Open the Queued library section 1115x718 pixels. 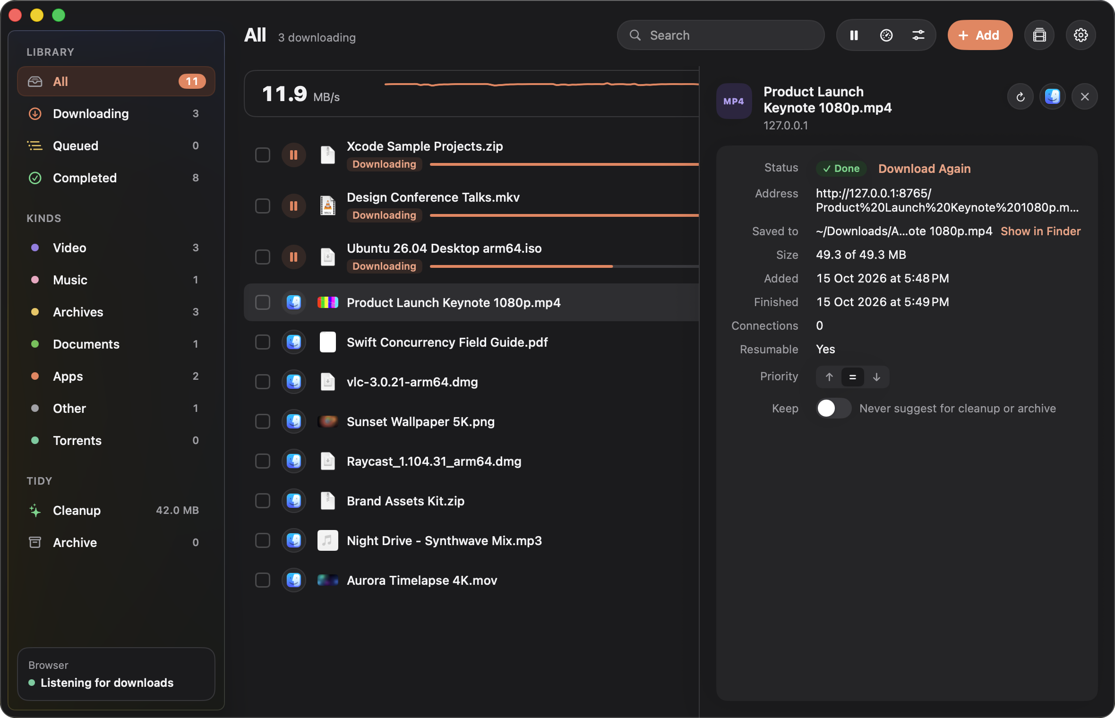(116, 145)
